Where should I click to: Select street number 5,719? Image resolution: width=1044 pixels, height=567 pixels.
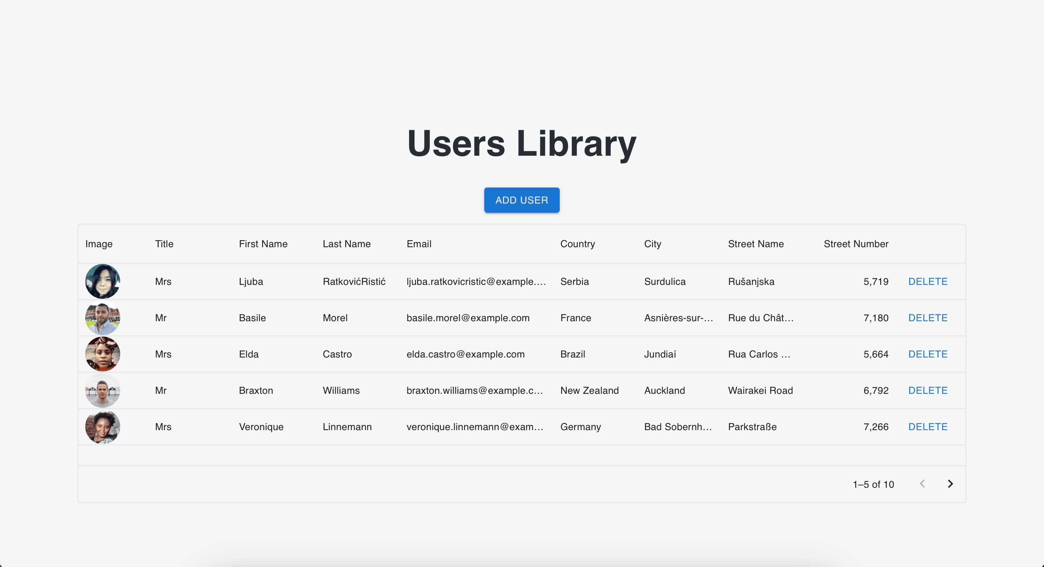tap(876, 281)
